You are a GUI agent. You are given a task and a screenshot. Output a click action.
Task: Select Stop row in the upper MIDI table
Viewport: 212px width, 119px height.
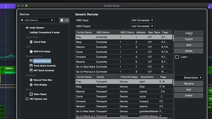[x=124, y=42]
